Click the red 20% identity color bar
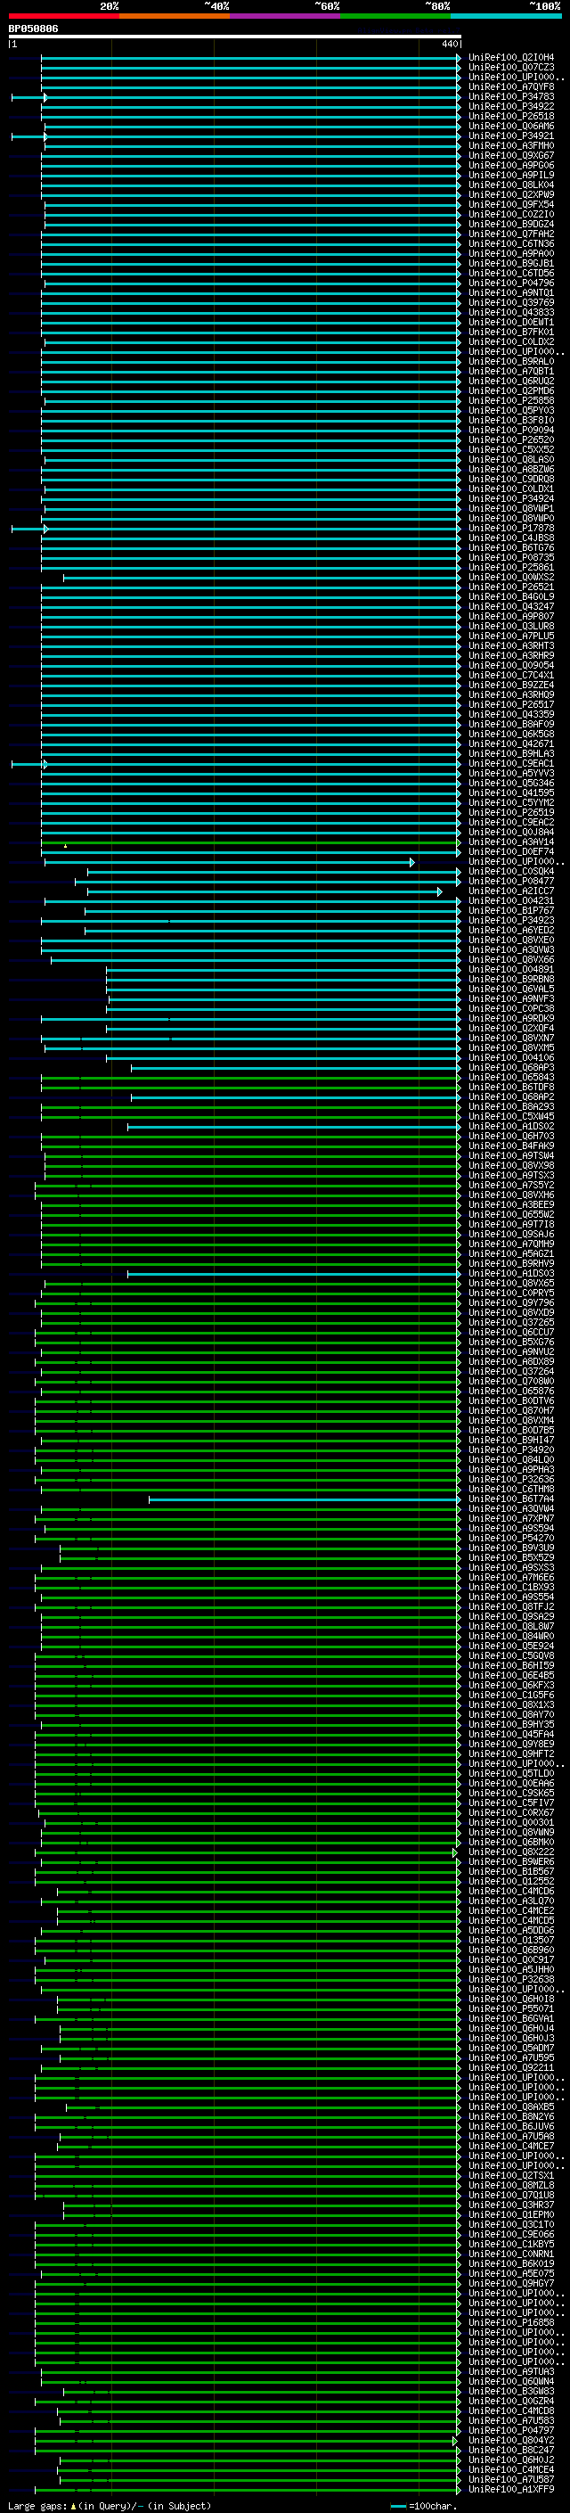The height and width of the screenshot is (2513, 570). coord(63,16)
